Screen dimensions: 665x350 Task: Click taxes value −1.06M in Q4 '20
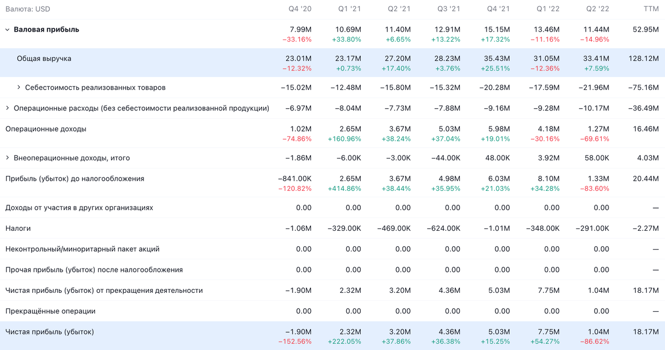pos(299,229)
